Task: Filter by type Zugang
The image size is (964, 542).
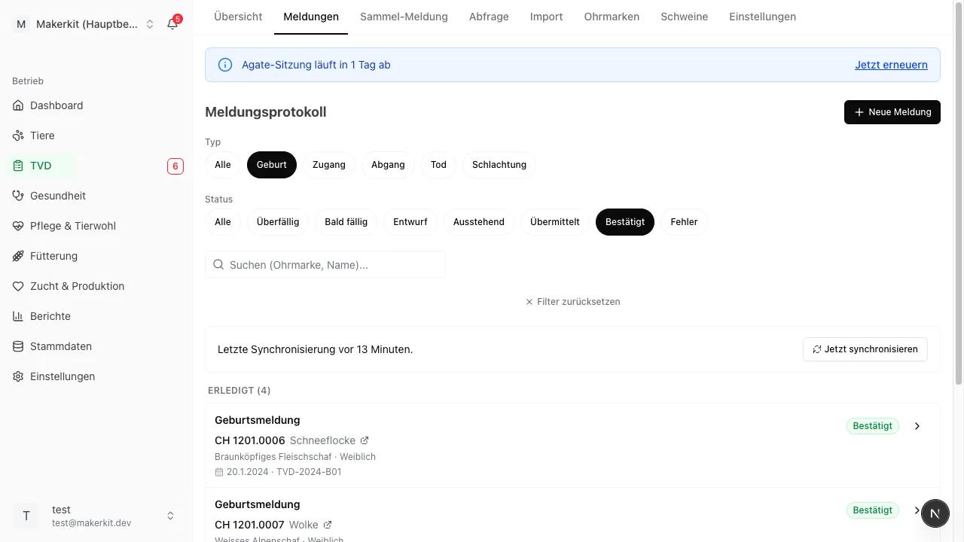Action: (329, 165)
